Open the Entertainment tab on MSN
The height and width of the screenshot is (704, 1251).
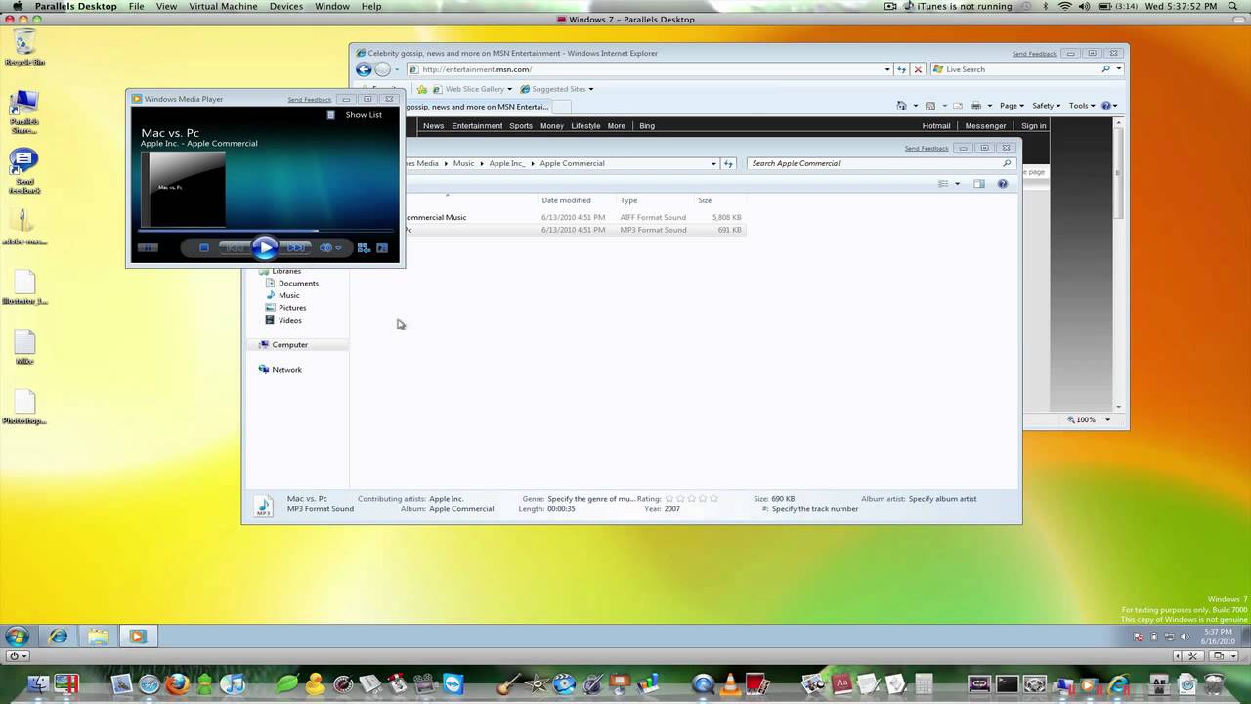pos(477,125)
